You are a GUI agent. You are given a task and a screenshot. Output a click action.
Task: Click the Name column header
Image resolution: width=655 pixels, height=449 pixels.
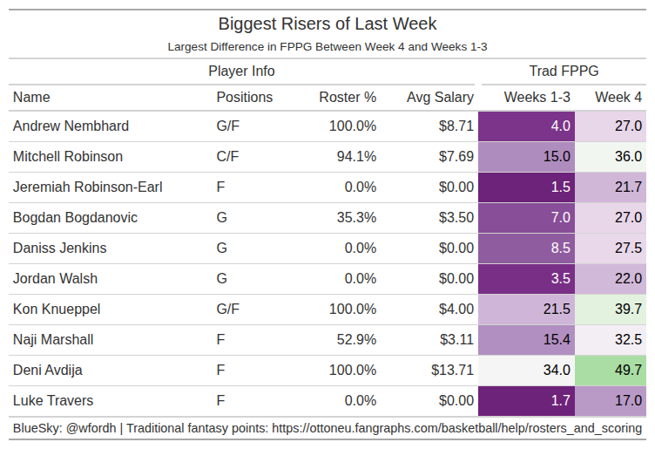click(31, 98)
